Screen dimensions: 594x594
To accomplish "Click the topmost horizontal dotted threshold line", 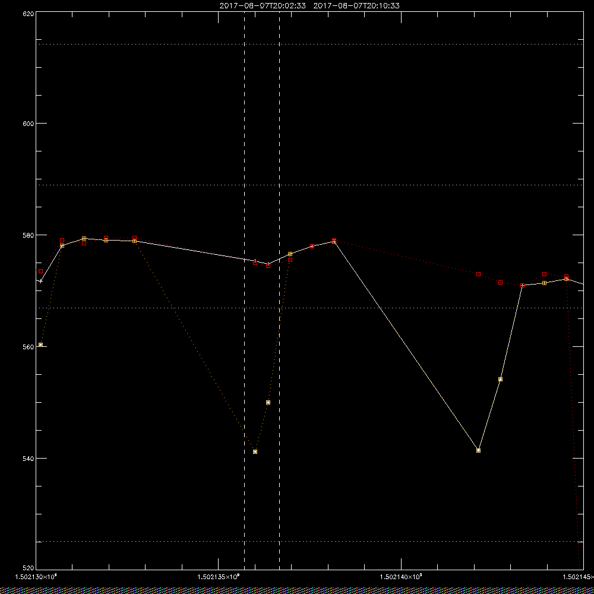I will tap(309, 45).
